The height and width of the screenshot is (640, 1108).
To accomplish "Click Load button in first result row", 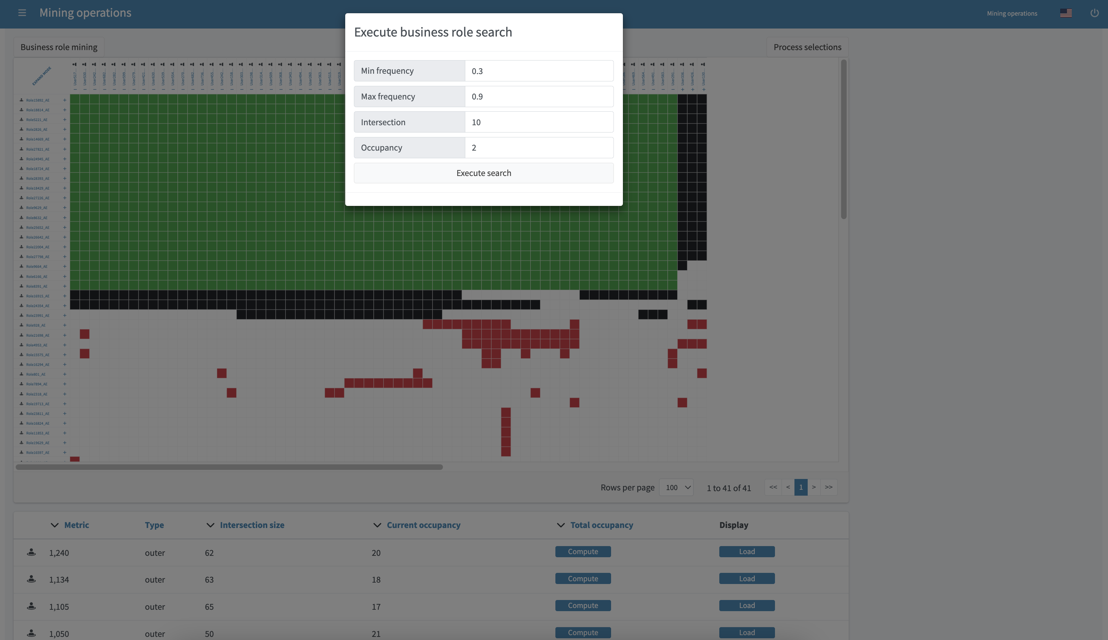I will [746, 552].
